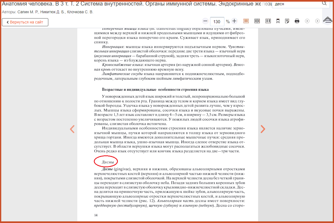Go to the next page arrow
This screenshot has width=334, height=223.
tap(263, 129)
